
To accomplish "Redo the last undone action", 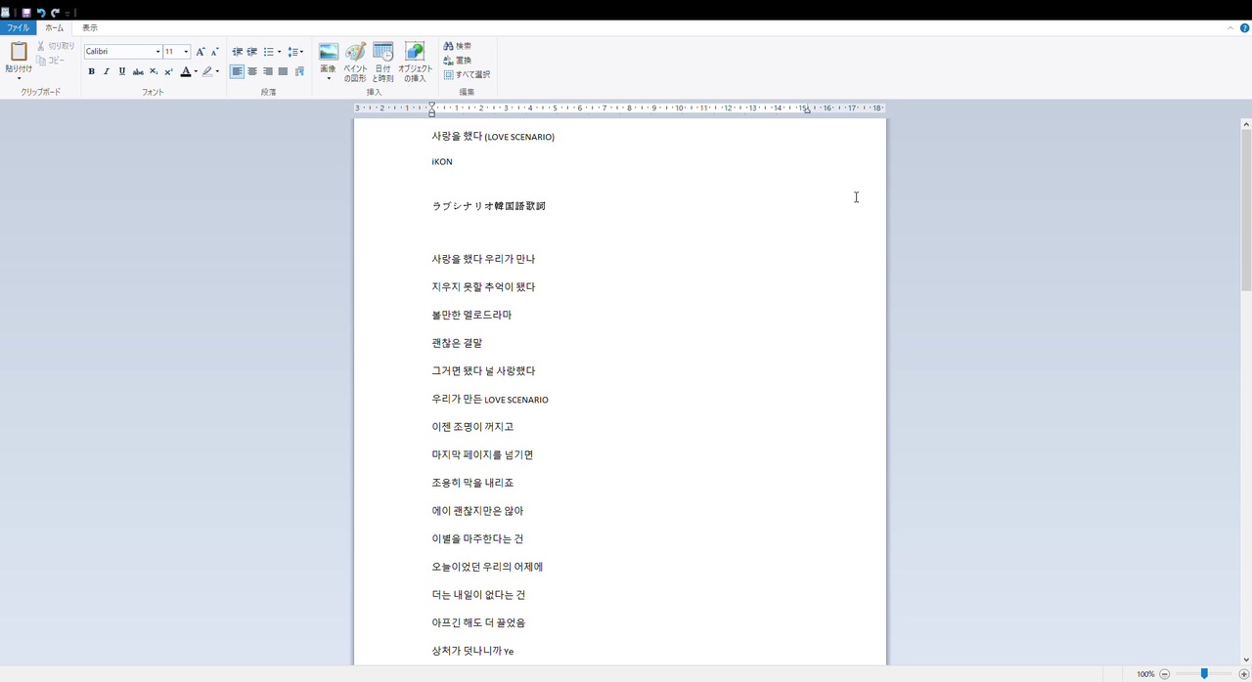I will 55,13.
